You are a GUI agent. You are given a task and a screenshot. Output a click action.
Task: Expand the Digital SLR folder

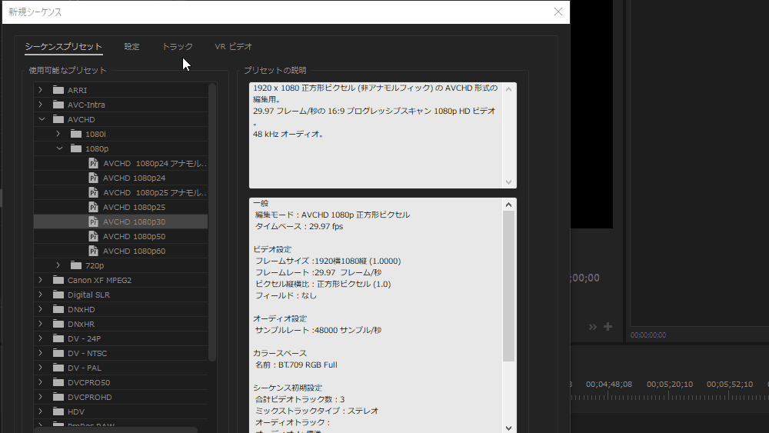click(x=41, y=295)
